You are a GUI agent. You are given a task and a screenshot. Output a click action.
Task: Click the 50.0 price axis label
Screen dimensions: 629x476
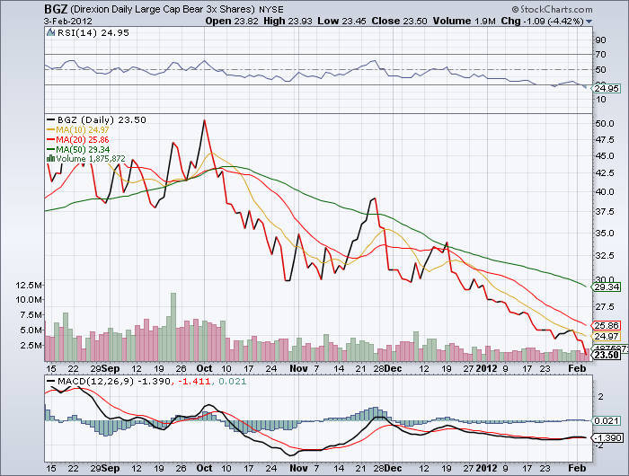tap(605, 123)
